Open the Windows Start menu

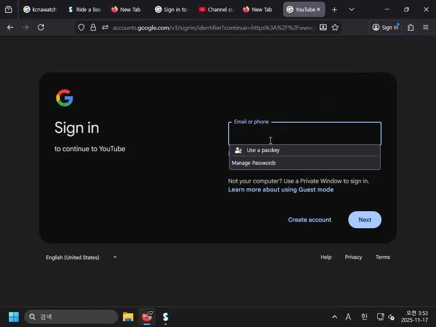click(x=14, y=317)
